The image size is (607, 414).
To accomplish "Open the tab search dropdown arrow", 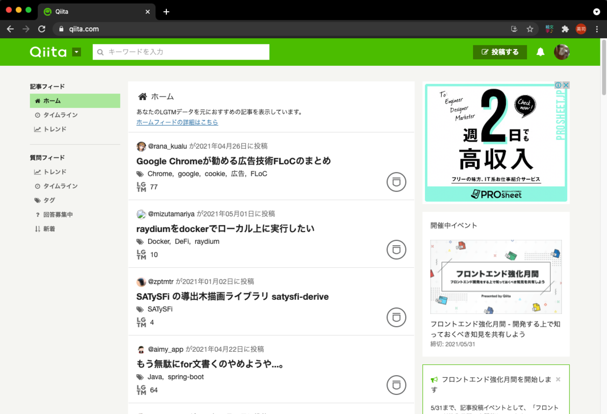I will point(597,12).
